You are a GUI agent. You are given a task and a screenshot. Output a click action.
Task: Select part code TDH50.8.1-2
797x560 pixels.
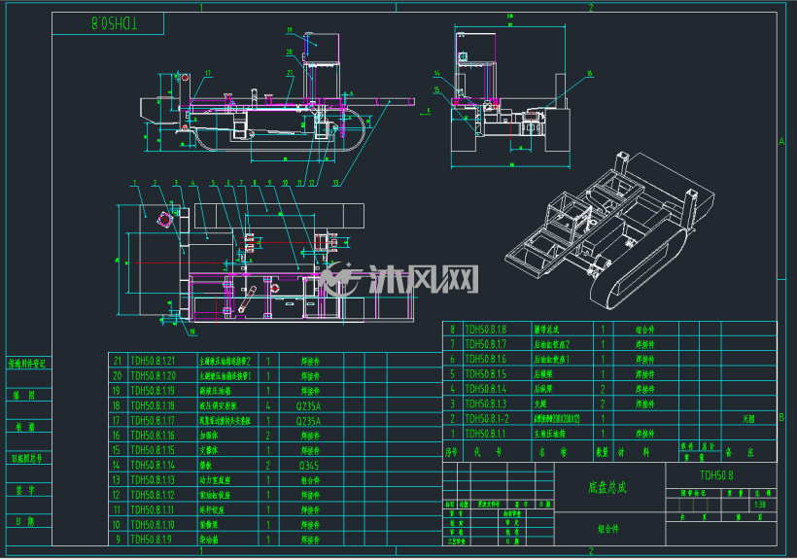click(x=487, y=419)
